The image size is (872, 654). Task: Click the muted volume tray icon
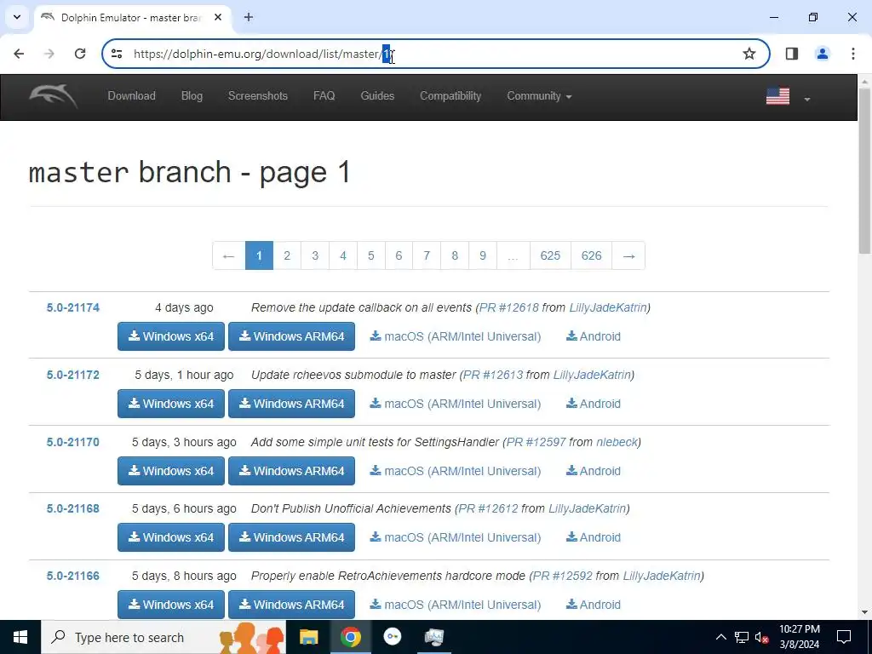coord(761,637)
